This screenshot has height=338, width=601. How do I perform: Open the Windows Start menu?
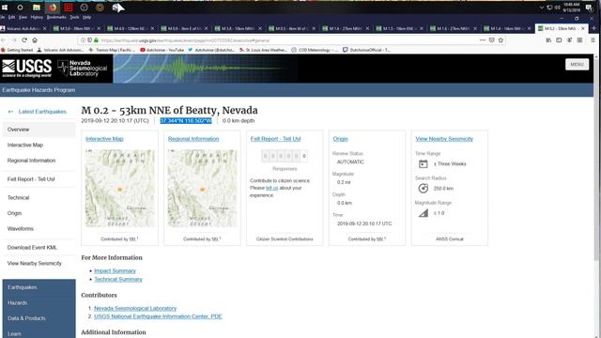(5, 8)
